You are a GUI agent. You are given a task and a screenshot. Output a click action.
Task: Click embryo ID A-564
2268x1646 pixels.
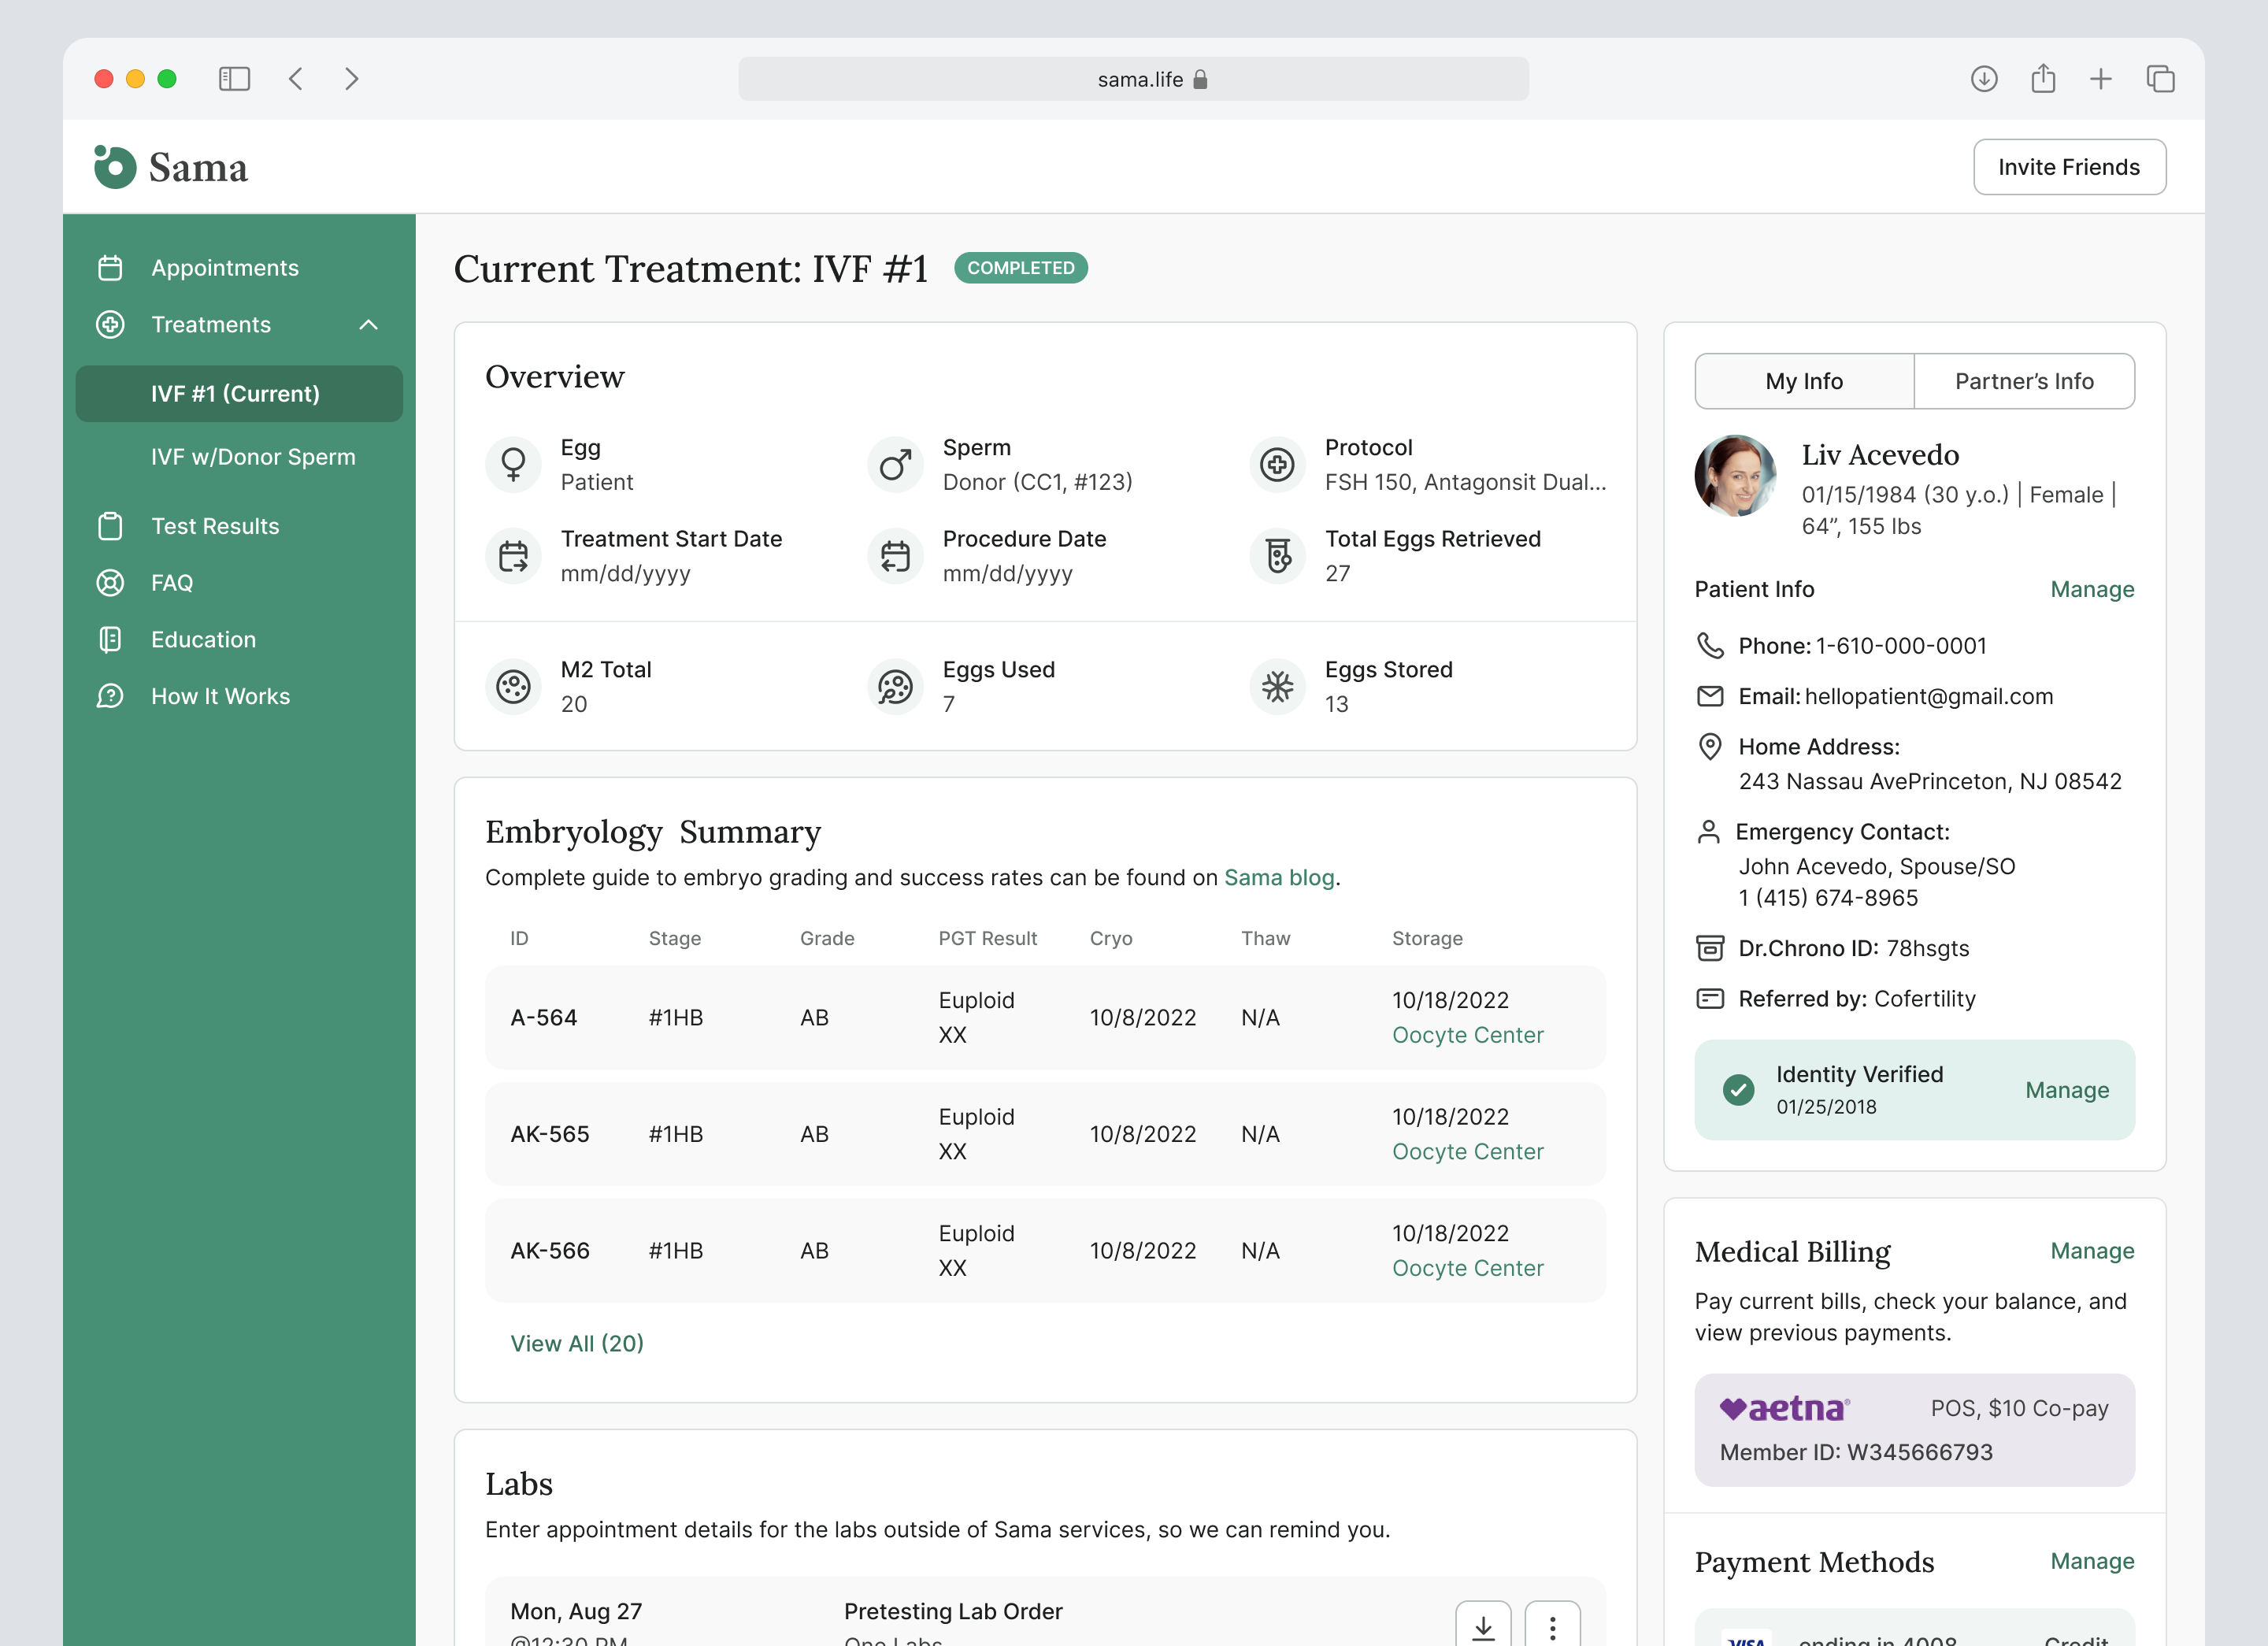coord(544,1018)
